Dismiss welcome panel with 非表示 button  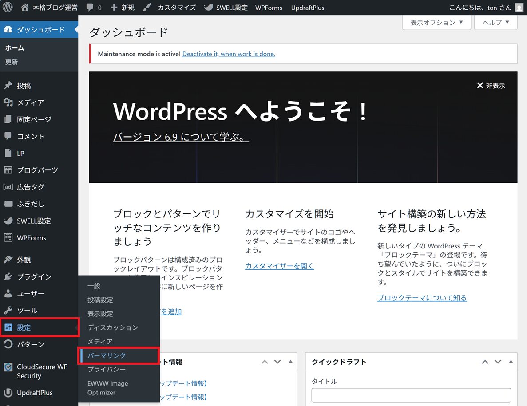click(x=491, y=86)
